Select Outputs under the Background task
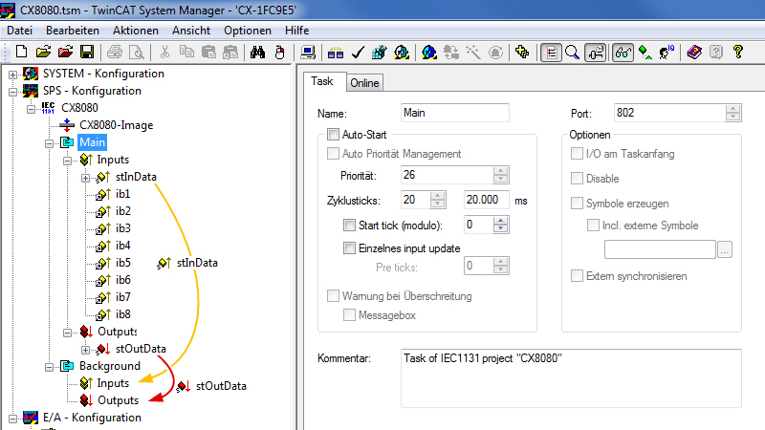 pos(118,400)
